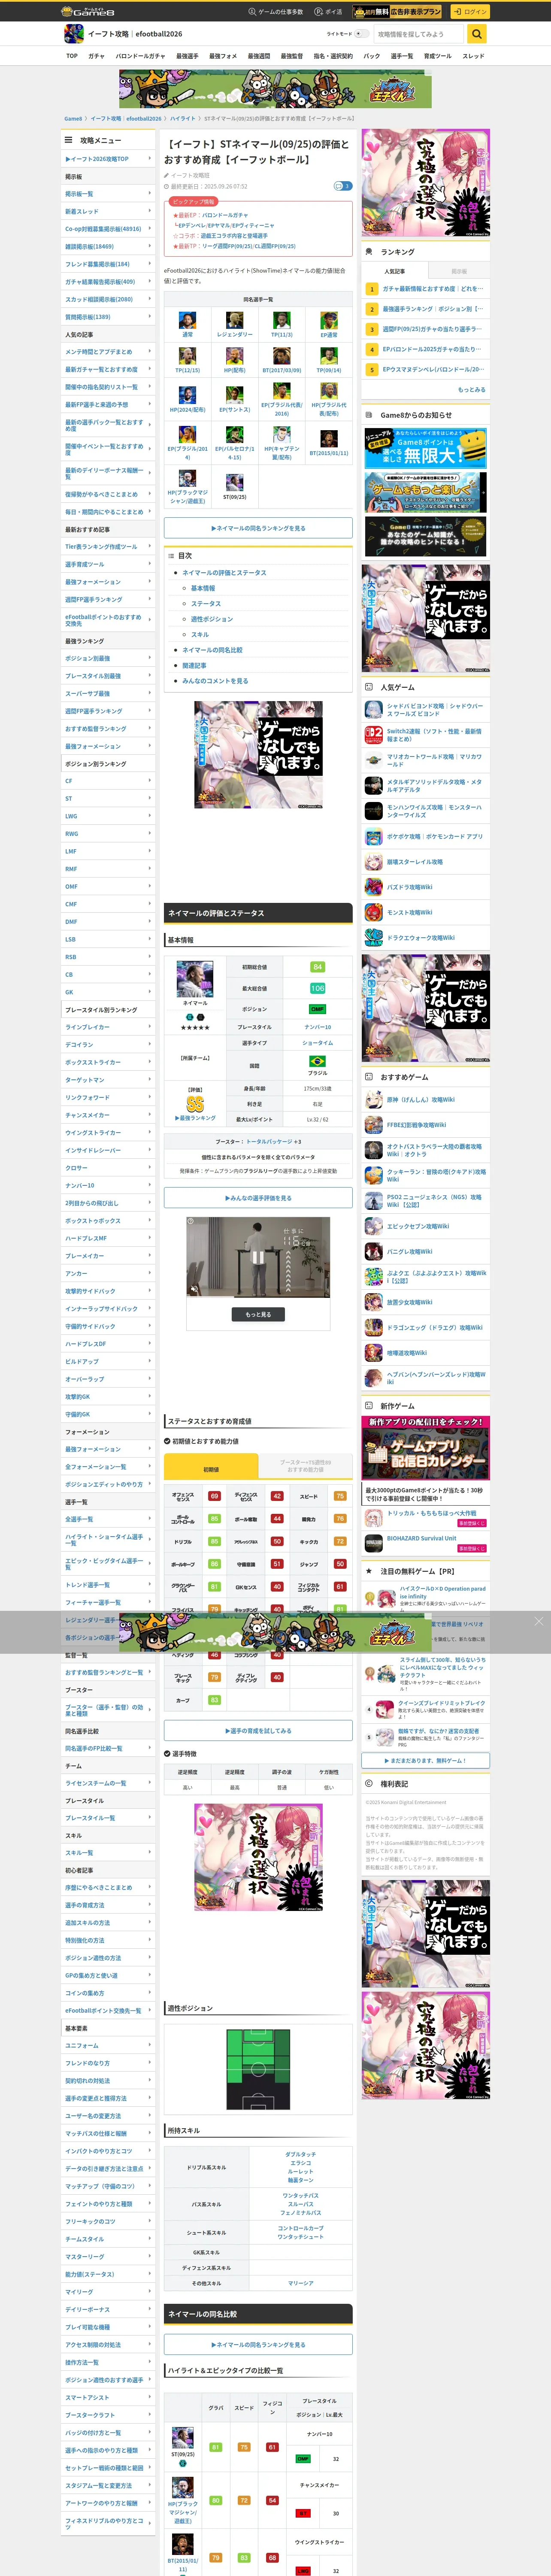Switch to the 人気記事 ranking tab

pyautogui.click(x=395, y=271)
